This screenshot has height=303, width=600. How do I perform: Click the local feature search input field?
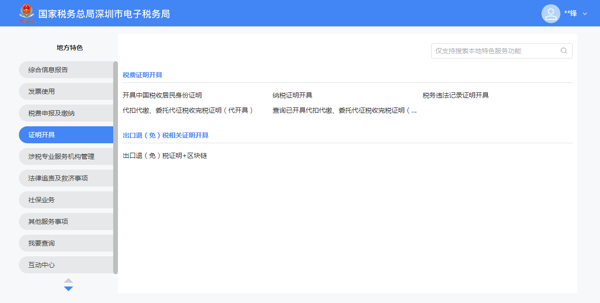pos(495,51)
